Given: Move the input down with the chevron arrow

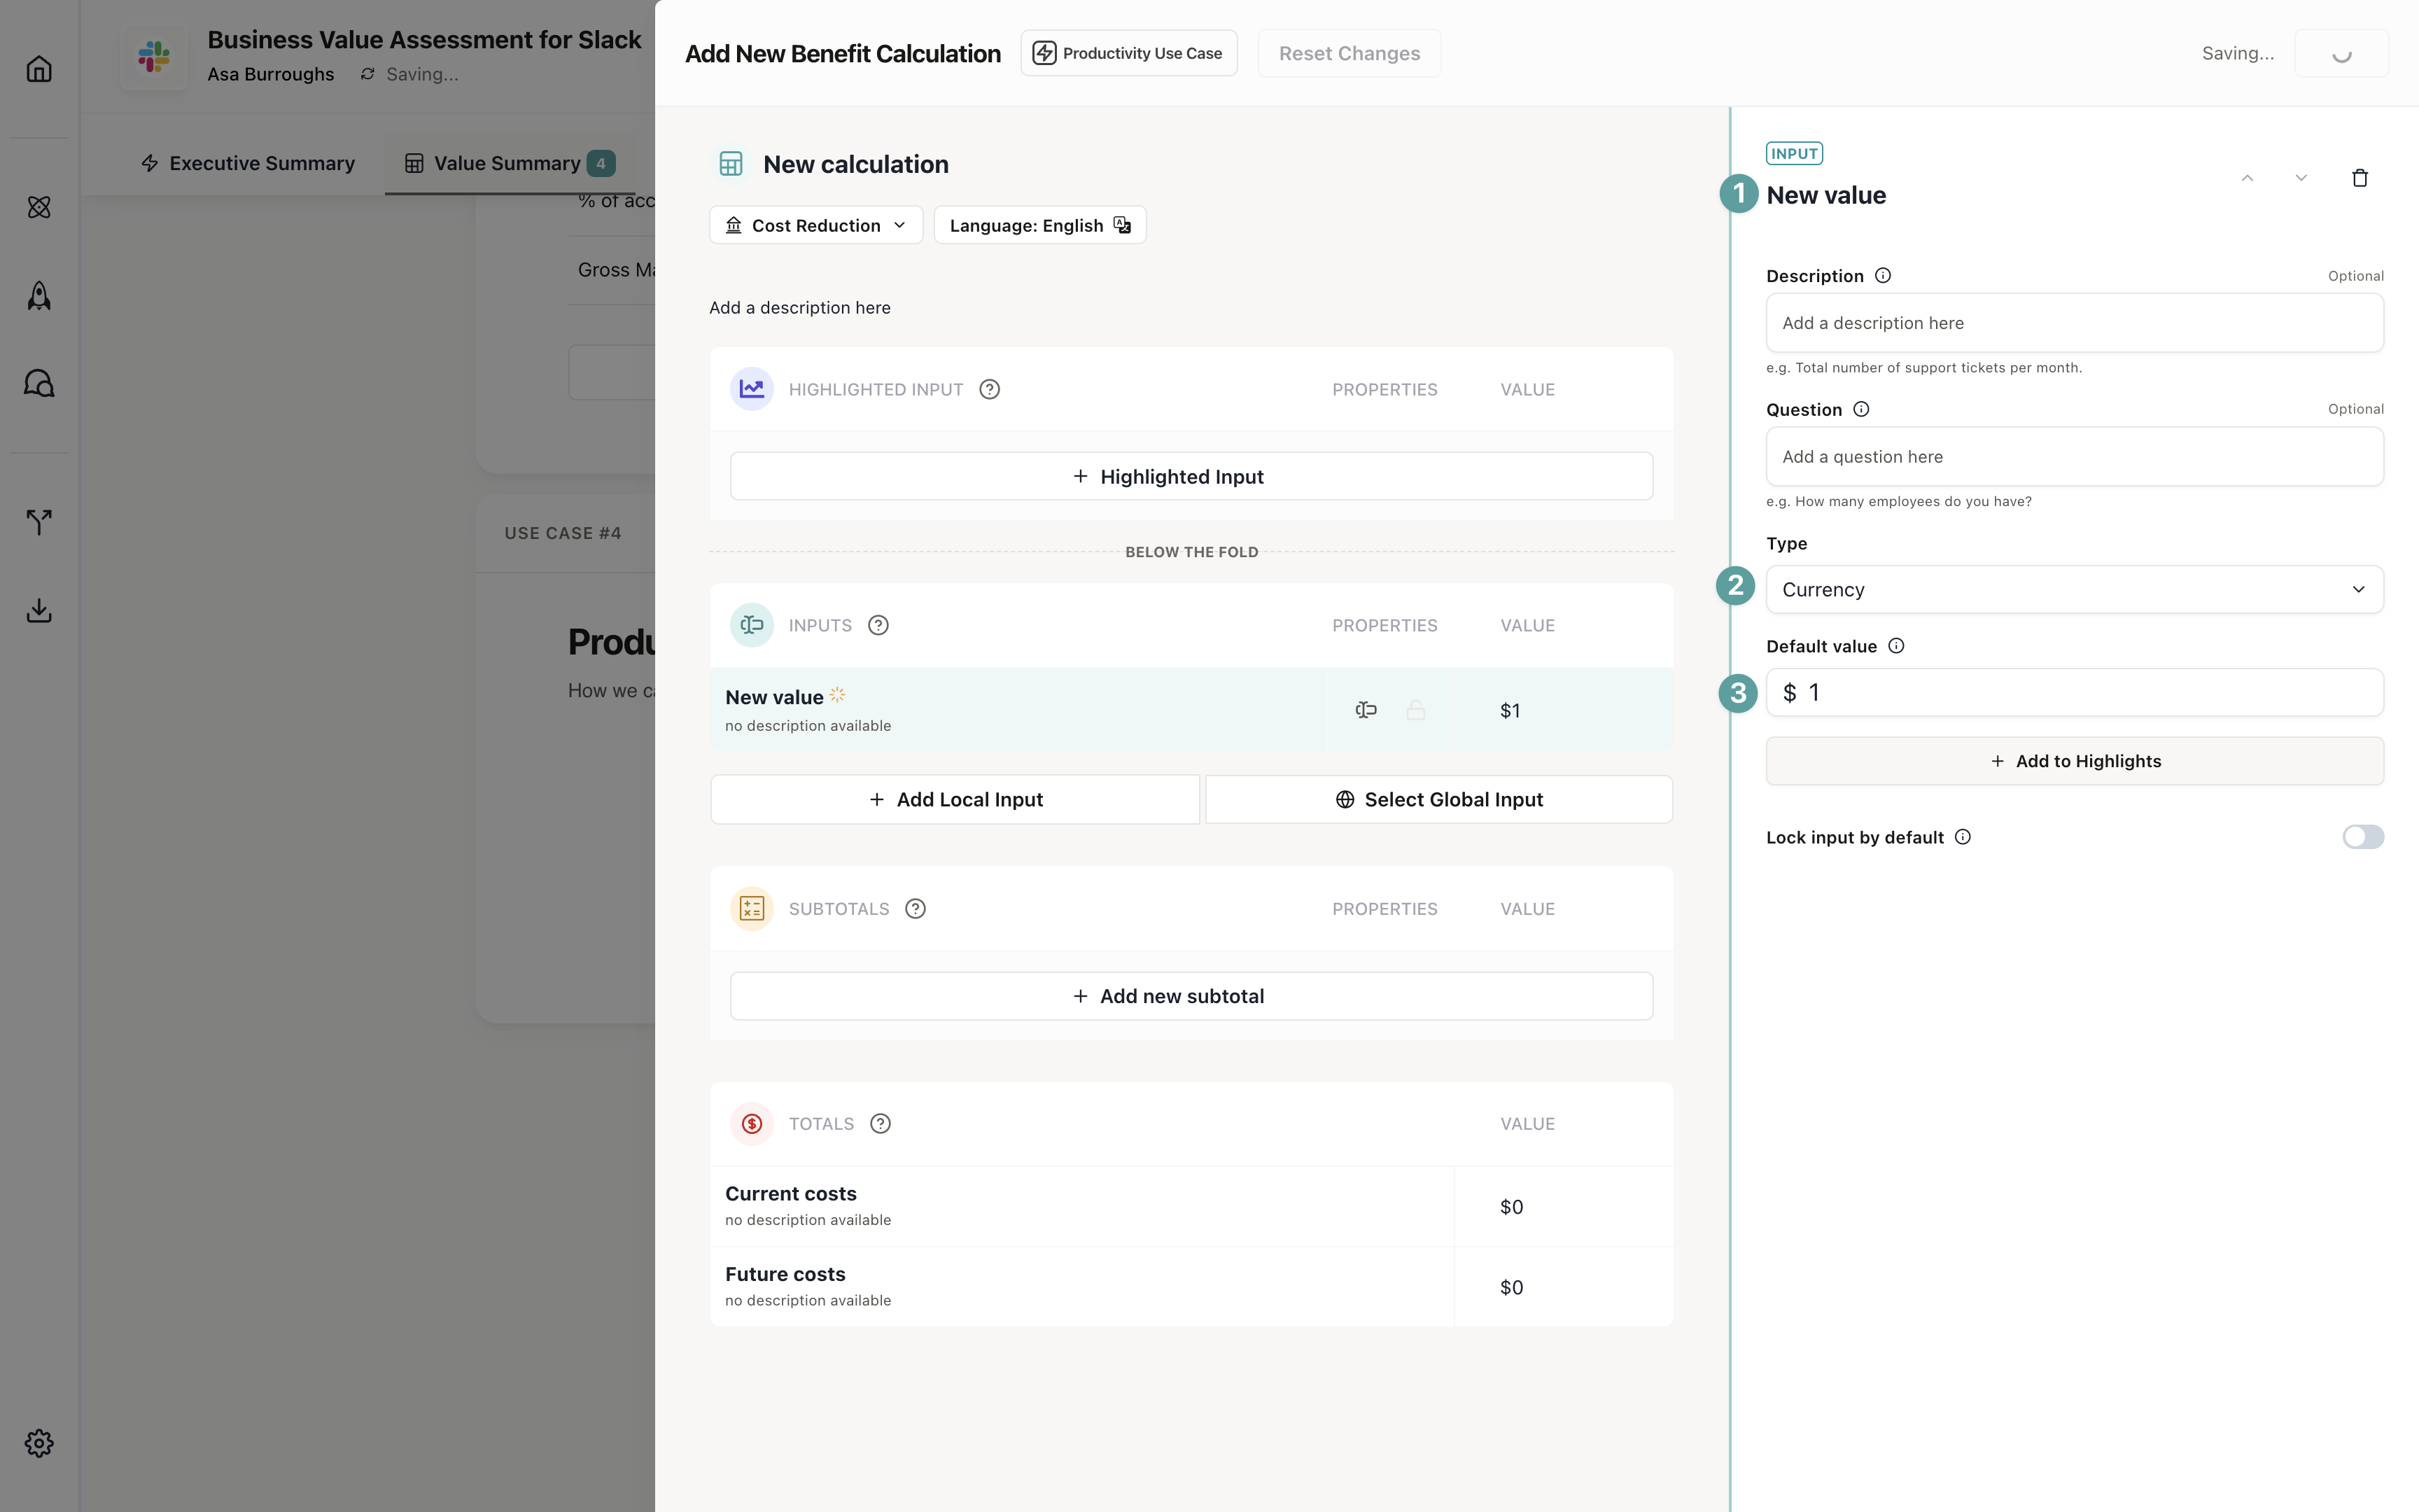Looking at the screenshot, I should coord(2301,178).
